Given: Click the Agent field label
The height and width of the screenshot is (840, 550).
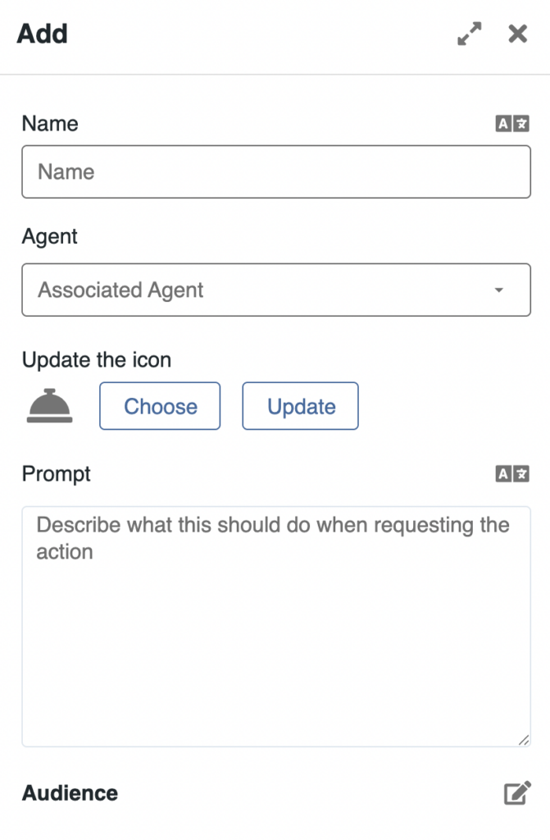Looking at the screenshot, I should [50, 237].
